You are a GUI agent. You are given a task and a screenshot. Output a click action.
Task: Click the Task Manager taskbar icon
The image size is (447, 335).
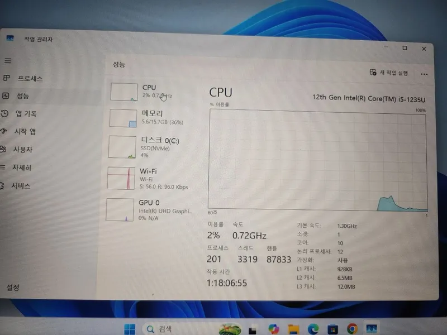[x=372, y=329]
